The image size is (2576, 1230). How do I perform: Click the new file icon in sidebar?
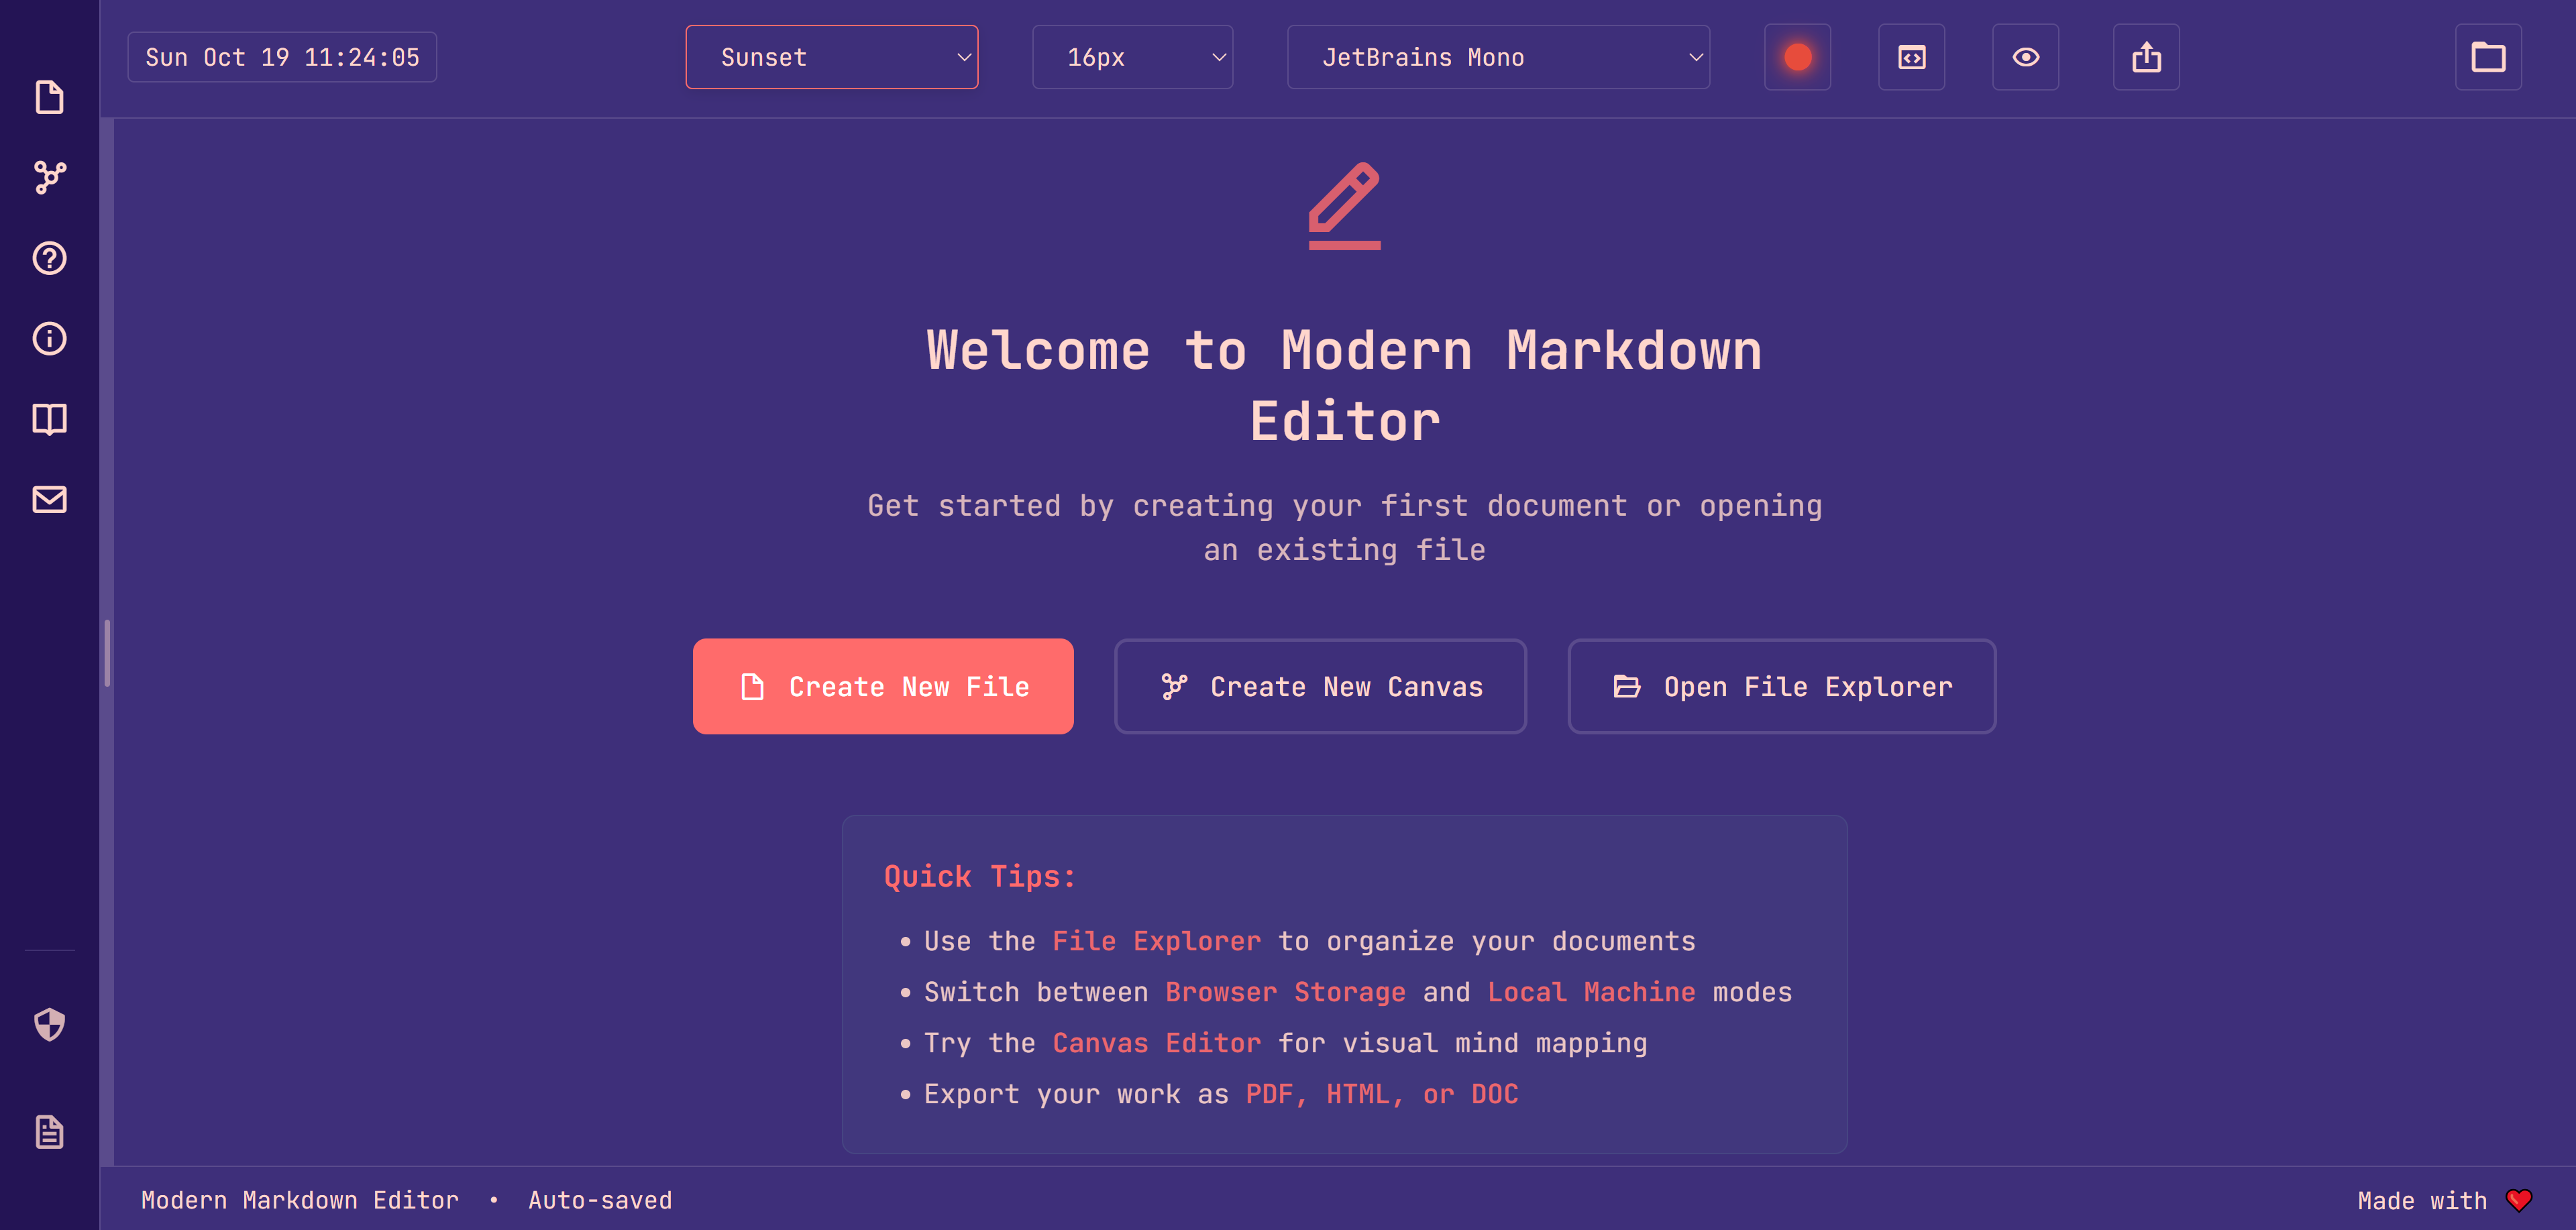49,97
